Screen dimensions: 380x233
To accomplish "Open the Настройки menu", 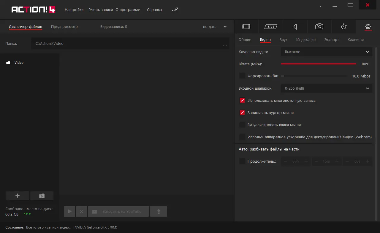I will (x=74, y=10).
